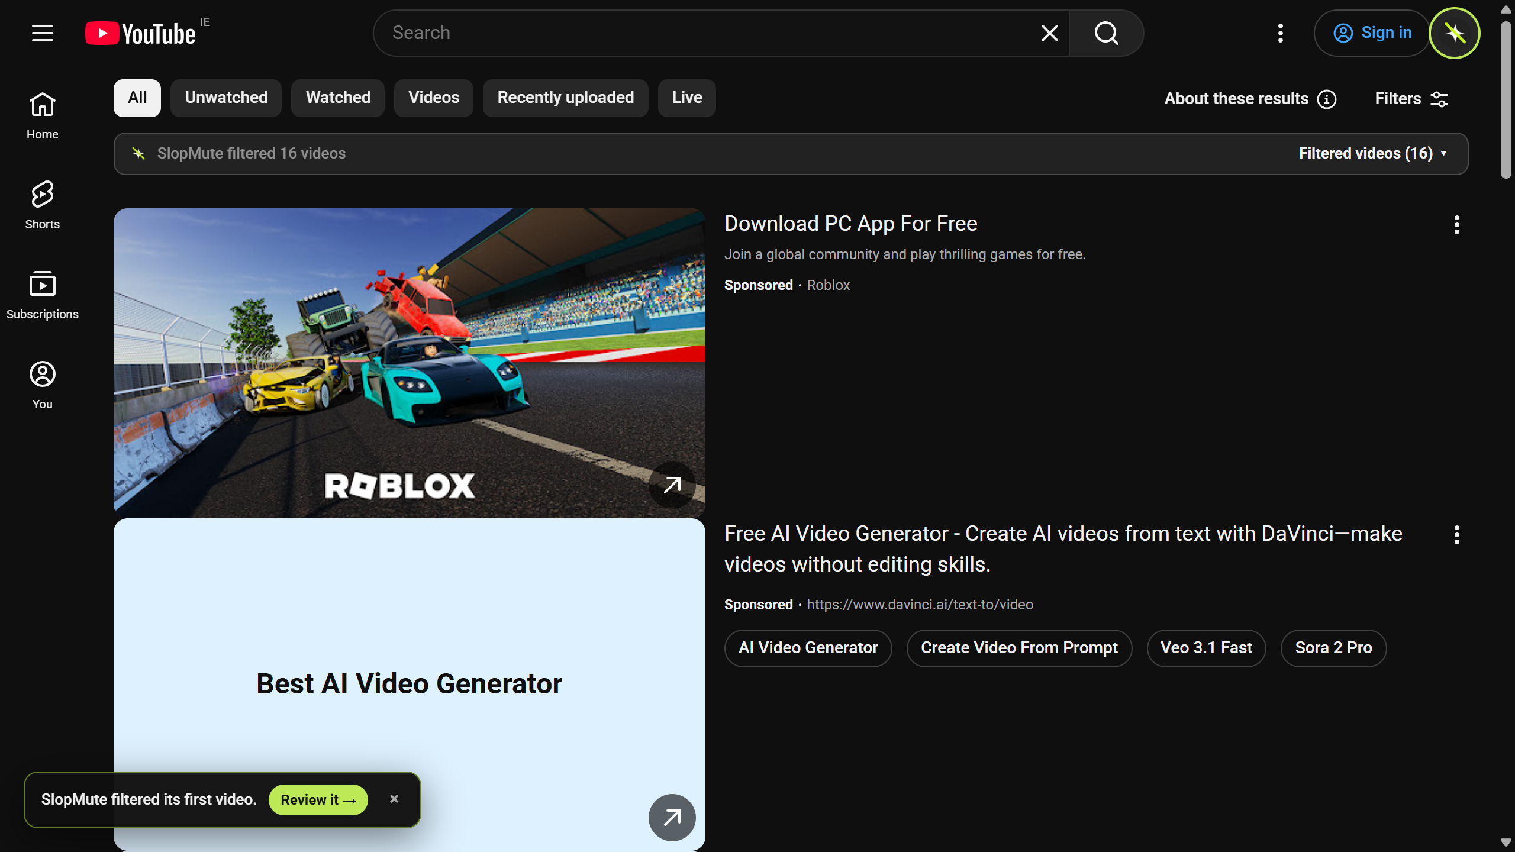
Task: Click the AI Video Generator chip
Action: coord(808,648)
